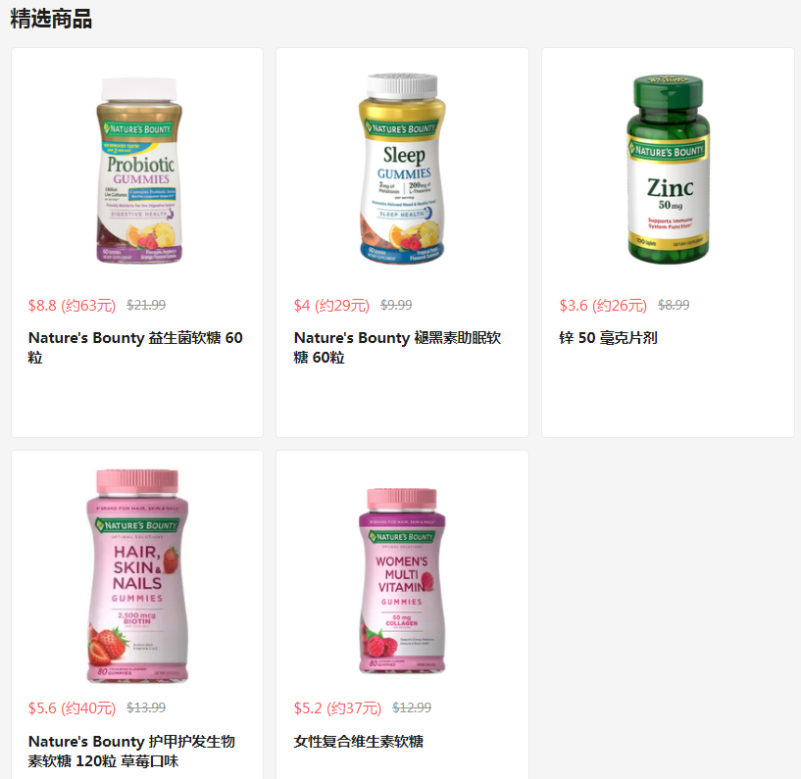Click the $8.8 (约63元) sale price
This screenshot has width=801, height=779.
click(x=72, y=306)
